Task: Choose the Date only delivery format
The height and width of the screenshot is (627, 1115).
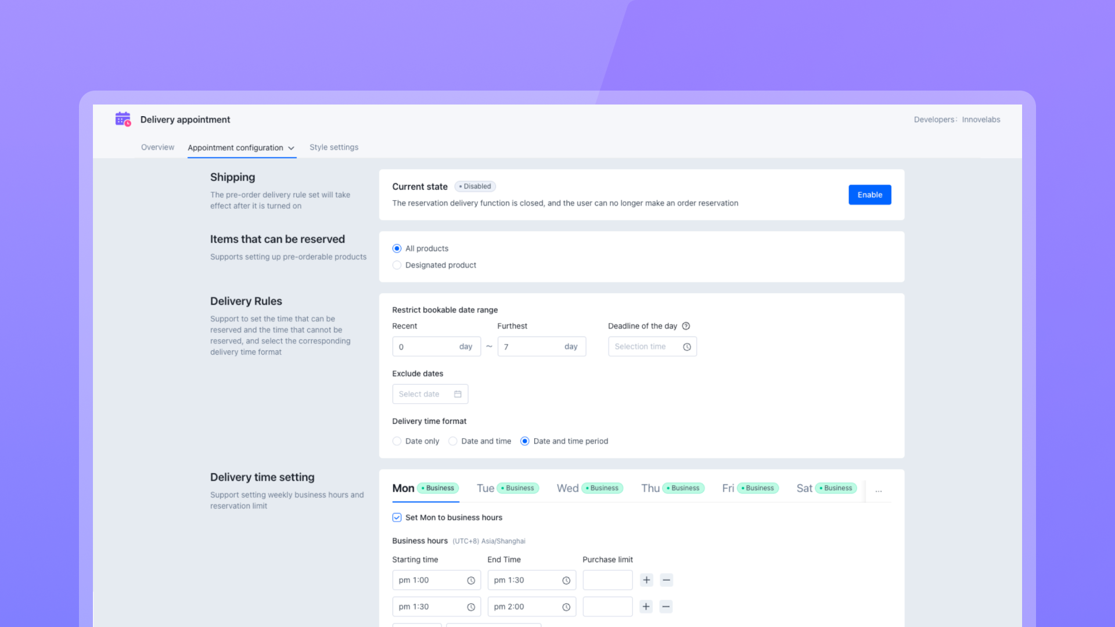Action: [x=397, y=441]
